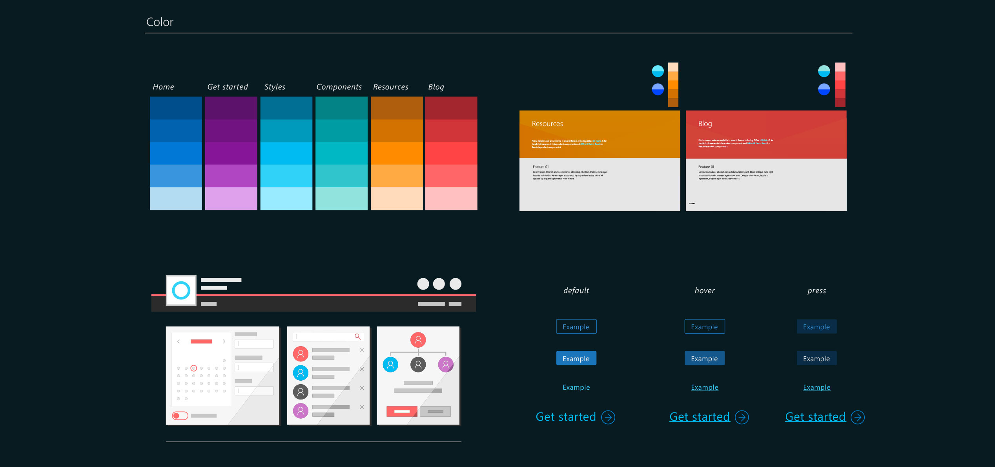Pick the red-circled date in the calendar
Viewport: 995px width, 467px height.
point(193,368)
